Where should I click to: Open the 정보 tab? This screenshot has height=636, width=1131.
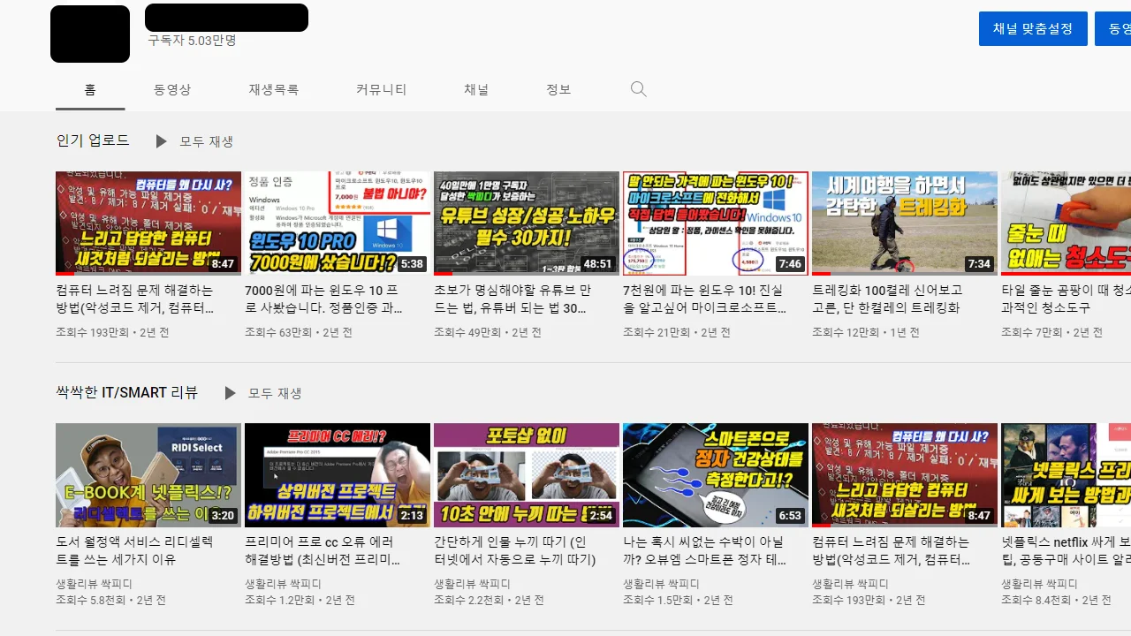pos(558,89)
